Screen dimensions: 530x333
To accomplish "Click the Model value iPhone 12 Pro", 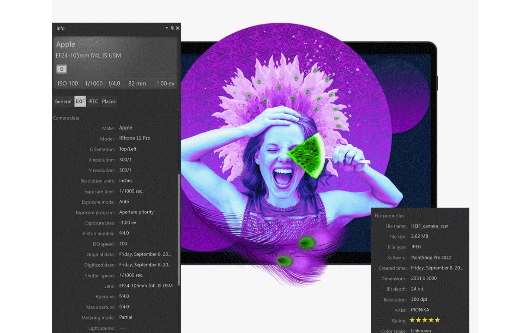I will point(135,138).
